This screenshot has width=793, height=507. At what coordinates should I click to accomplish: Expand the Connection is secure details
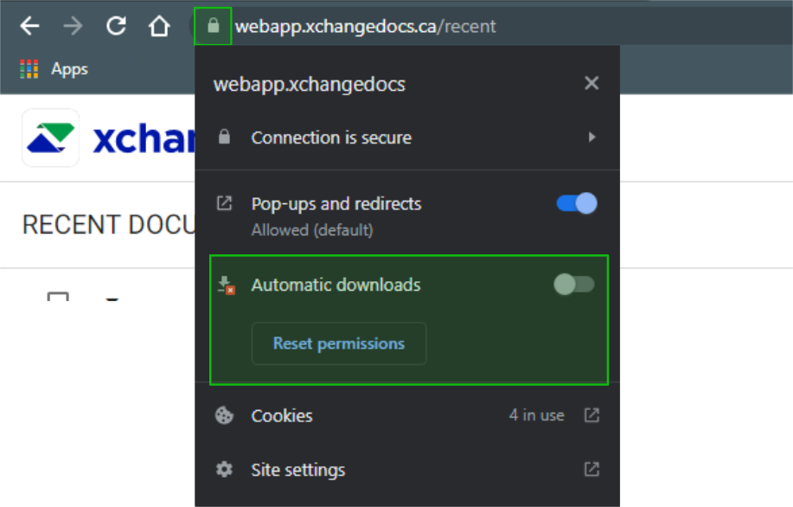(x=407, y=137)
